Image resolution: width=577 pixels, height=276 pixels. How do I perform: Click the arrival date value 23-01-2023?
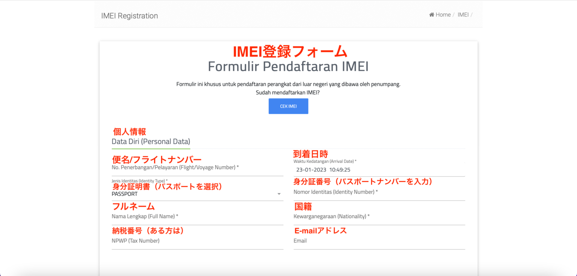point(311,170)
